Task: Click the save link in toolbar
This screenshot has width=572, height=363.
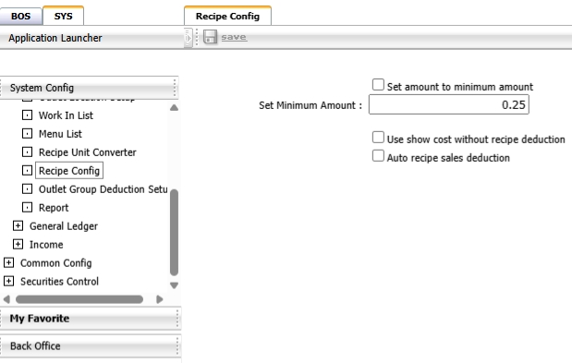Action: pyautogui.click(x=234, y=37)
